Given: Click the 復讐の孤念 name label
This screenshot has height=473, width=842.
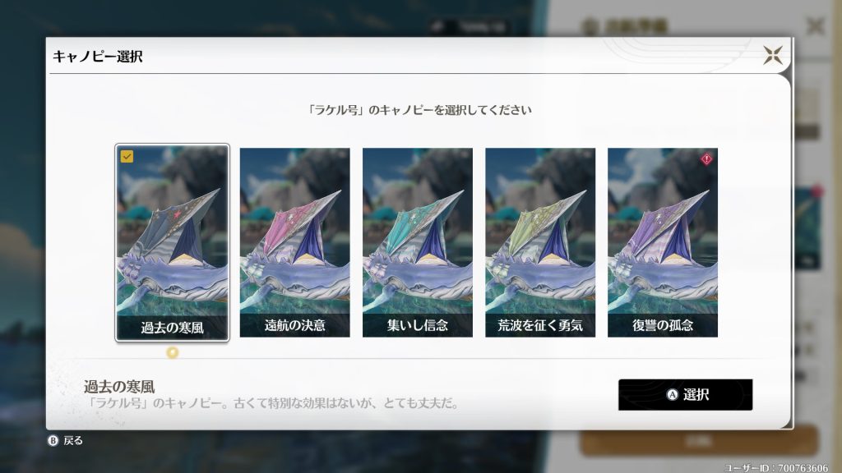Looking at the screenshot, I should click(x=663, y=325).
